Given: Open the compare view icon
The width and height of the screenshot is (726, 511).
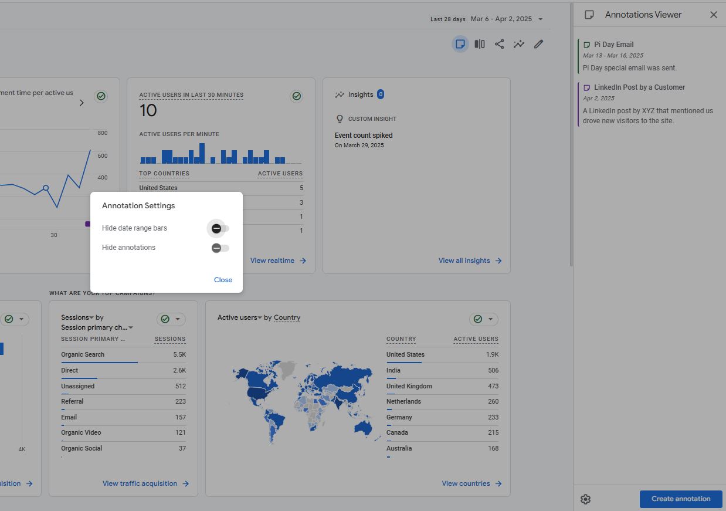Looking at the screenshot, I should (480, 44).
